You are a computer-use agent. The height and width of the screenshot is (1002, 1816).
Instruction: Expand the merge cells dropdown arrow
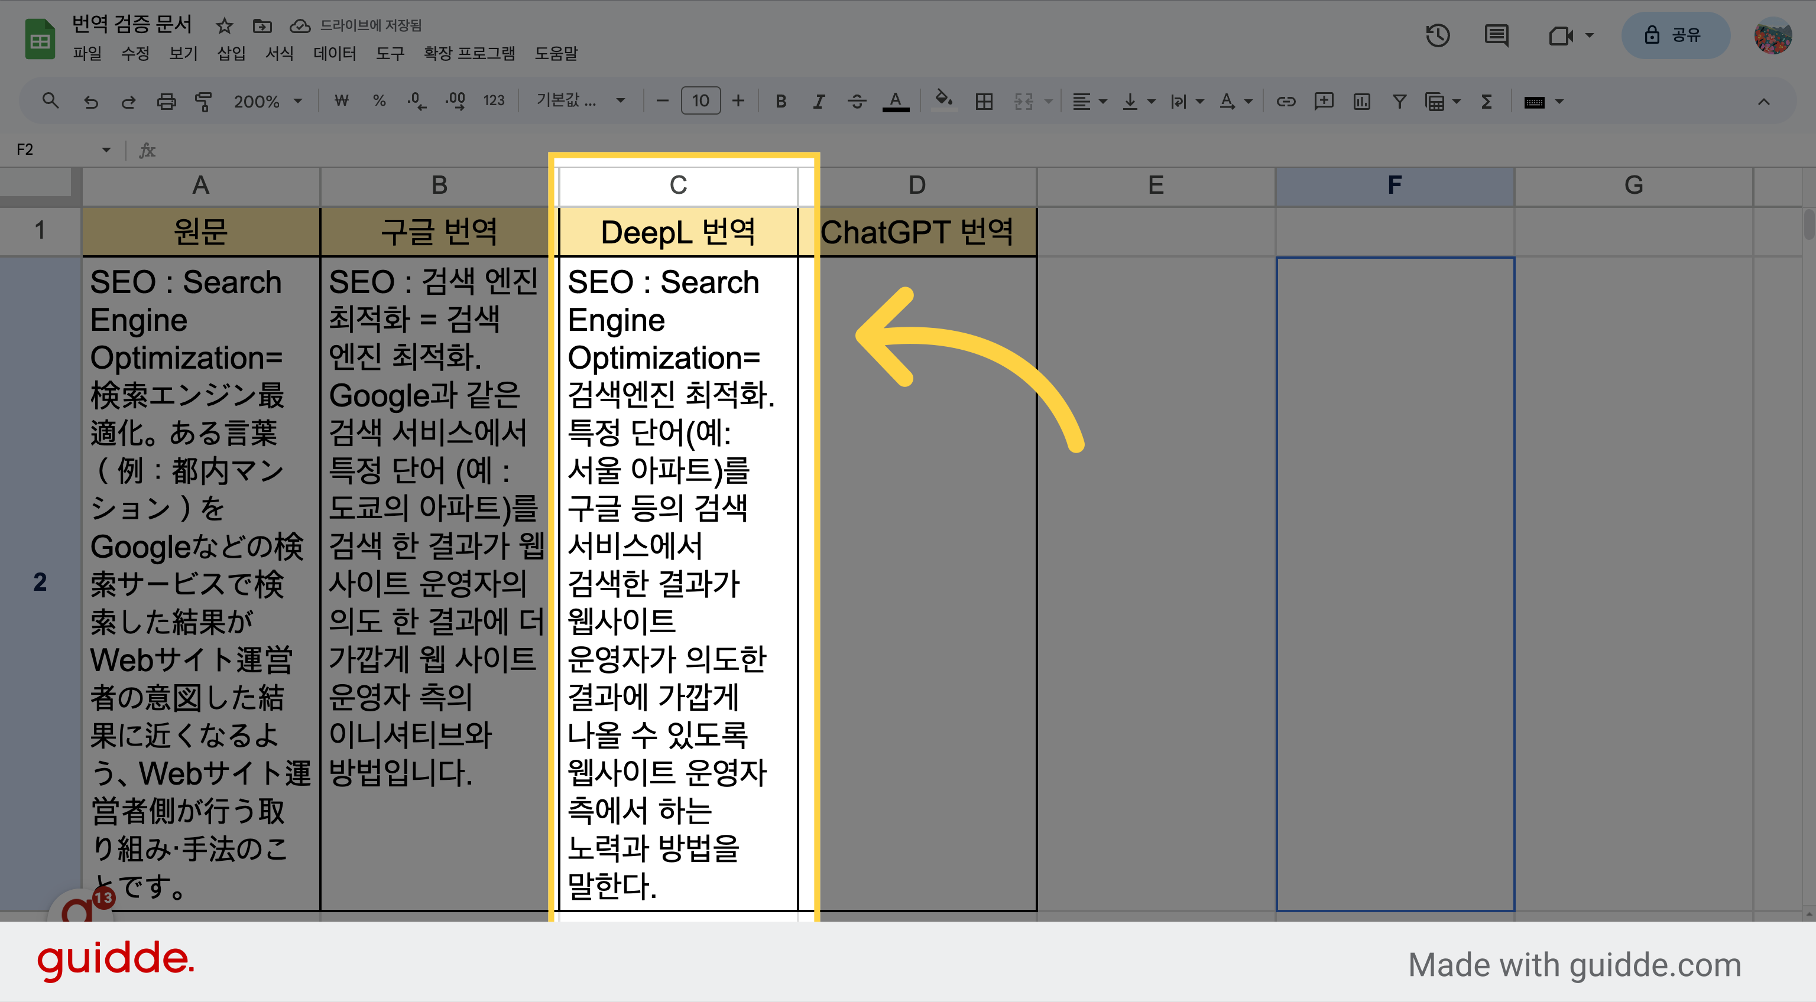pos(1048,102)
